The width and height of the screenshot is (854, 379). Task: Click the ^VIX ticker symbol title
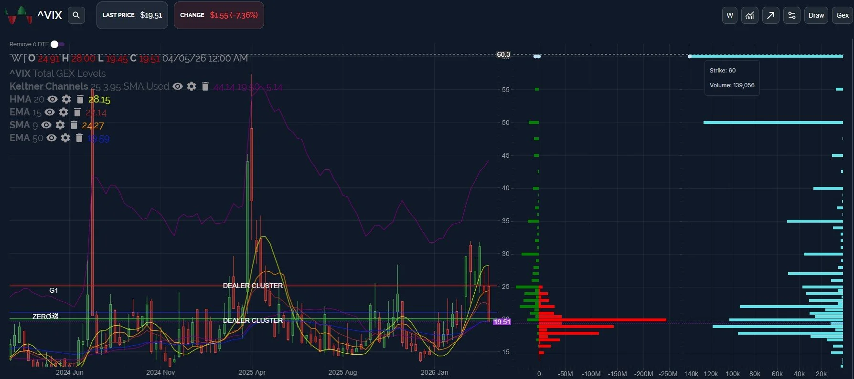point(50,15)
